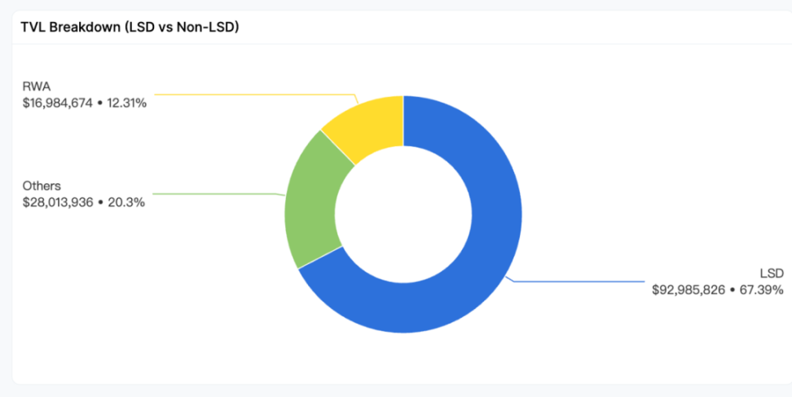Click the green Others leader line
The width and height of the screenshot is (792, 397).
[218, 194]
